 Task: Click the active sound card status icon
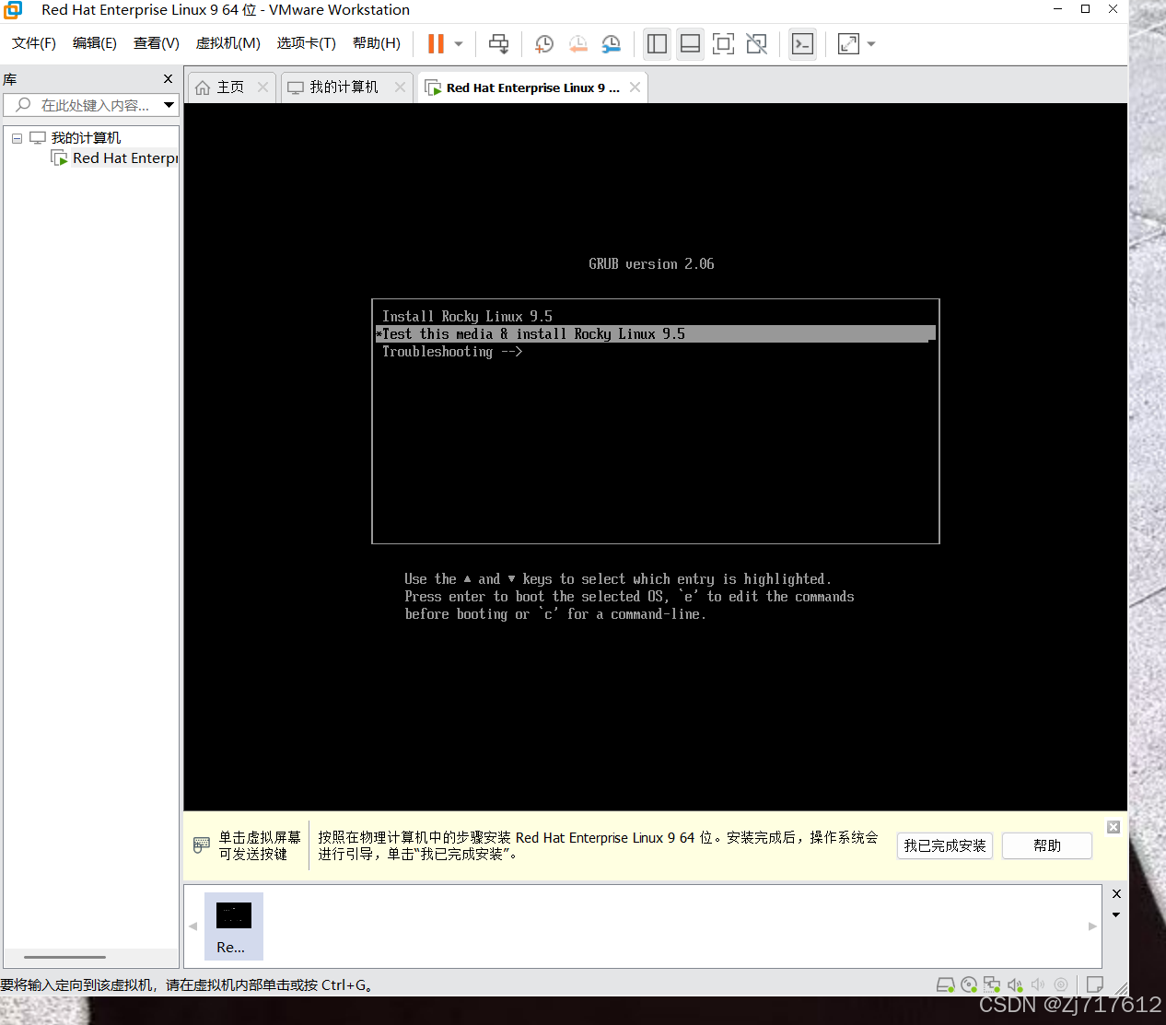(1015, 984)
